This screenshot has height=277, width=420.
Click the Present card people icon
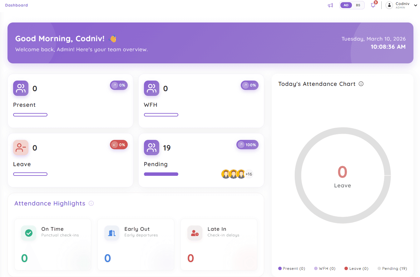21,88
